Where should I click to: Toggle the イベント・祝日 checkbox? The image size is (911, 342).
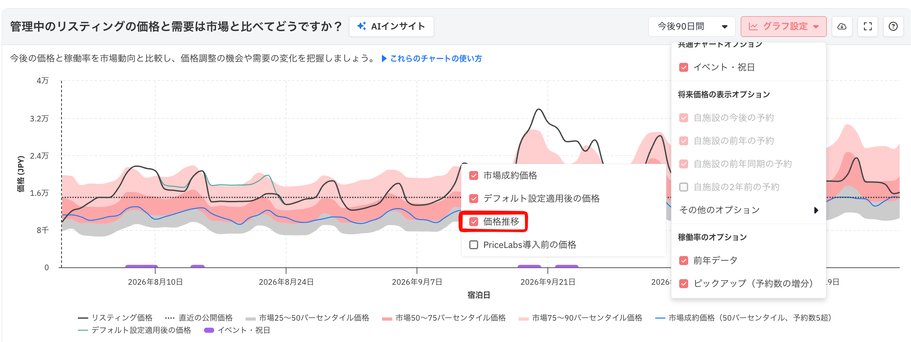tap(684, 67)
